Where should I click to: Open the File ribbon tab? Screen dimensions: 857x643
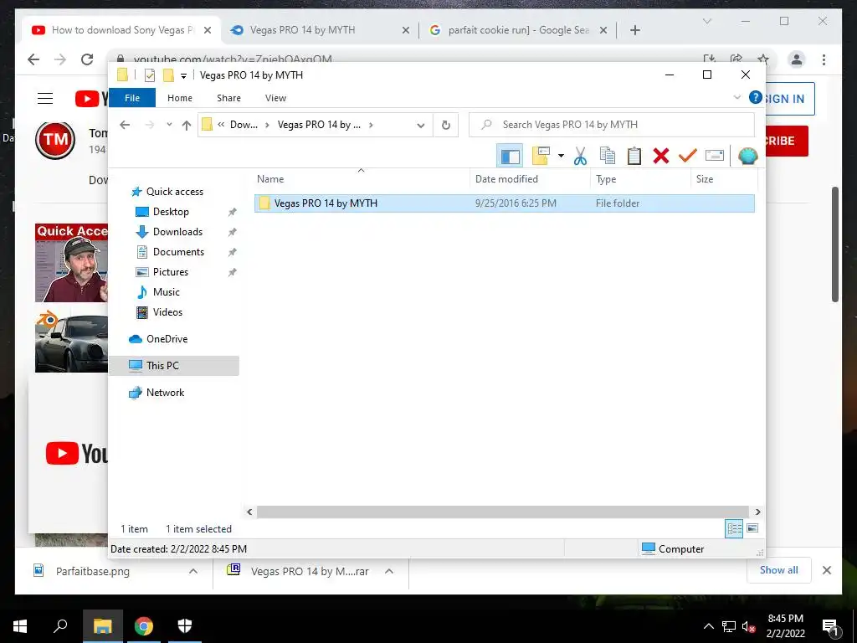pyautogui.click(x=132, y=98)
